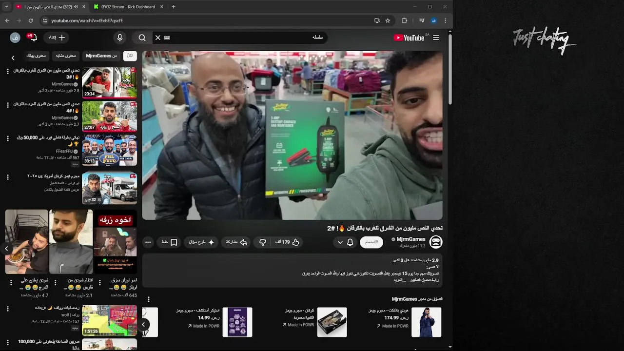Image resolution: width=624 pixels, height=351 pixels.
Task: Open more actions three-dot menu under video
Action: [x=148, y=242]
